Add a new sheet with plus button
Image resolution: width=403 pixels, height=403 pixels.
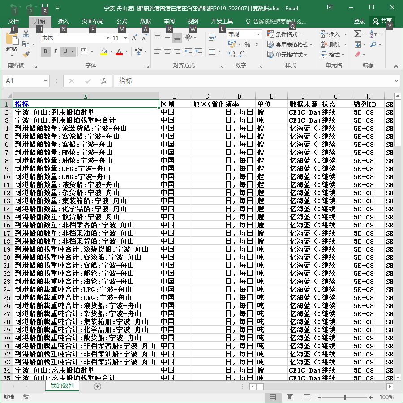point(98,386)
